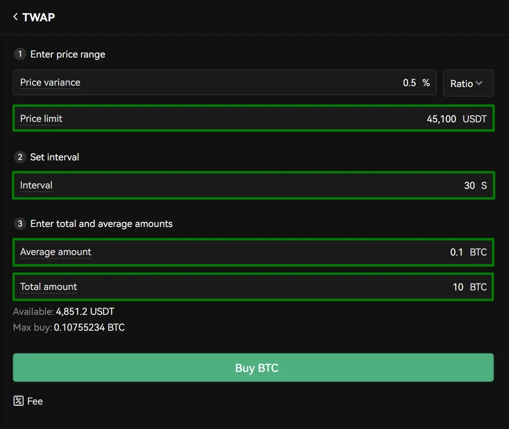Click the Price variance input field
This screenshot has height=429, width=509.
click(225, 82)
